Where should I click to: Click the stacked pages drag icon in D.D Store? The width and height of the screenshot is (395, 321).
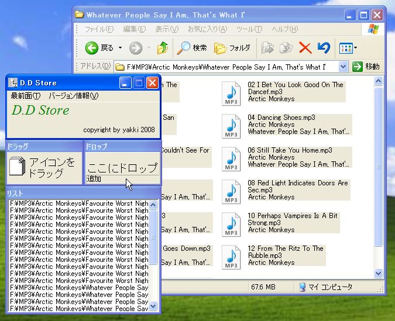pyautogui.click(x=17, y=166)
